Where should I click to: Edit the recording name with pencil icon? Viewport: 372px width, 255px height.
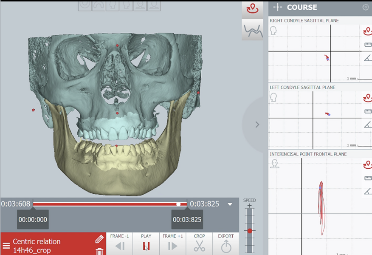[99, 239]
